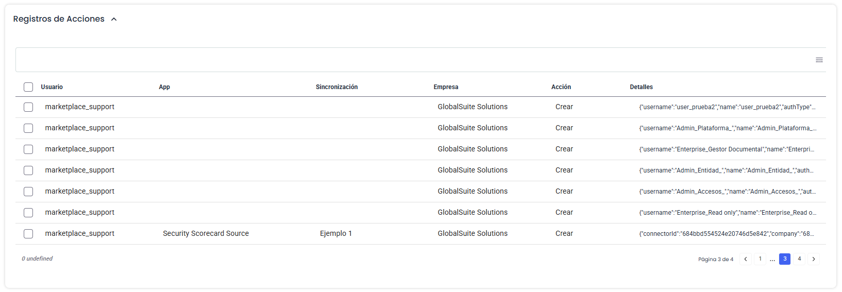Click current page 3 button
The width and height of the screenshot is (842, 292).
[x=784, y=259]
